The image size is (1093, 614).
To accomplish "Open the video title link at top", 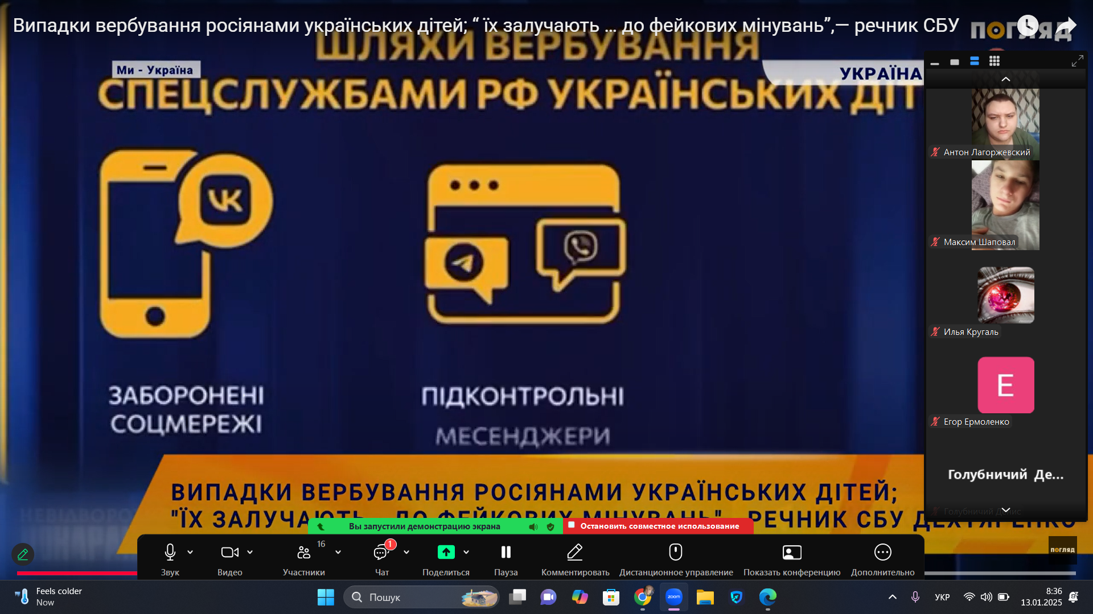I will (x=486, y=25).
